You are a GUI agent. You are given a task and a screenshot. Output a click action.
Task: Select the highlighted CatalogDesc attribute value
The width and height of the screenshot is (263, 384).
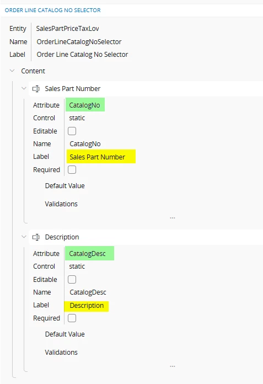89,253
